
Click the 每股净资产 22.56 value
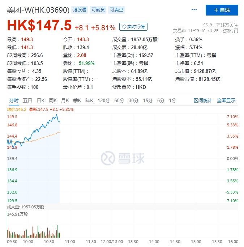point(41,79)
